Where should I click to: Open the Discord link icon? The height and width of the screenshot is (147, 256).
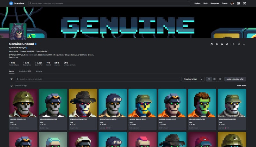click(x=222, y=44)
